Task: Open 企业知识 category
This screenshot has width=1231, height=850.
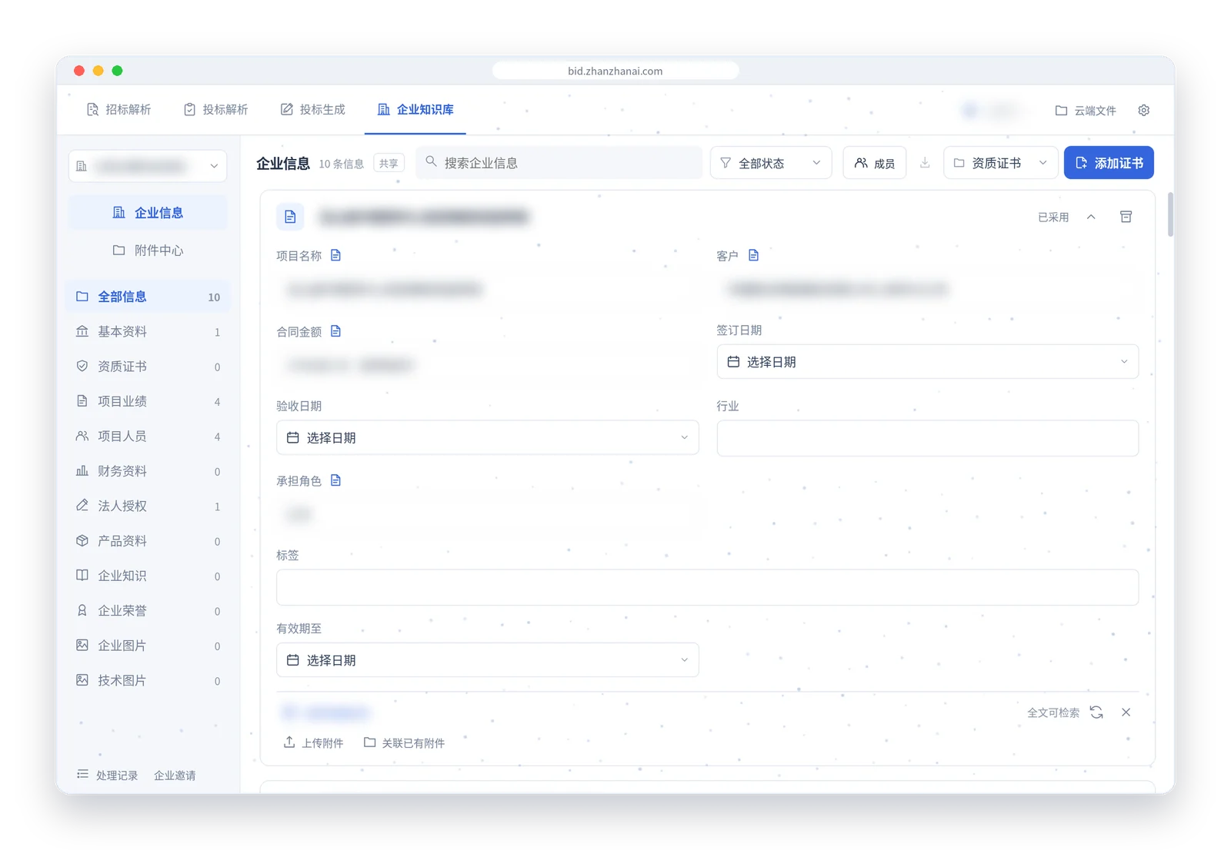Action: [148, 576]
